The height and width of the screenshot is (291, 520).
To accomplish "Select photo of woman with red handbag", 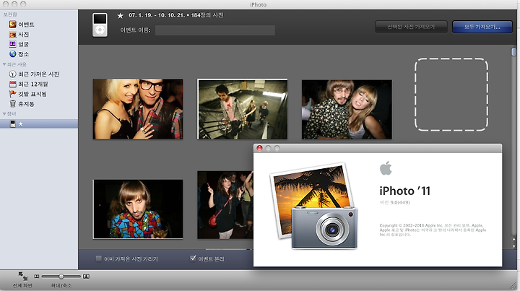I will (x=225, y=205).
